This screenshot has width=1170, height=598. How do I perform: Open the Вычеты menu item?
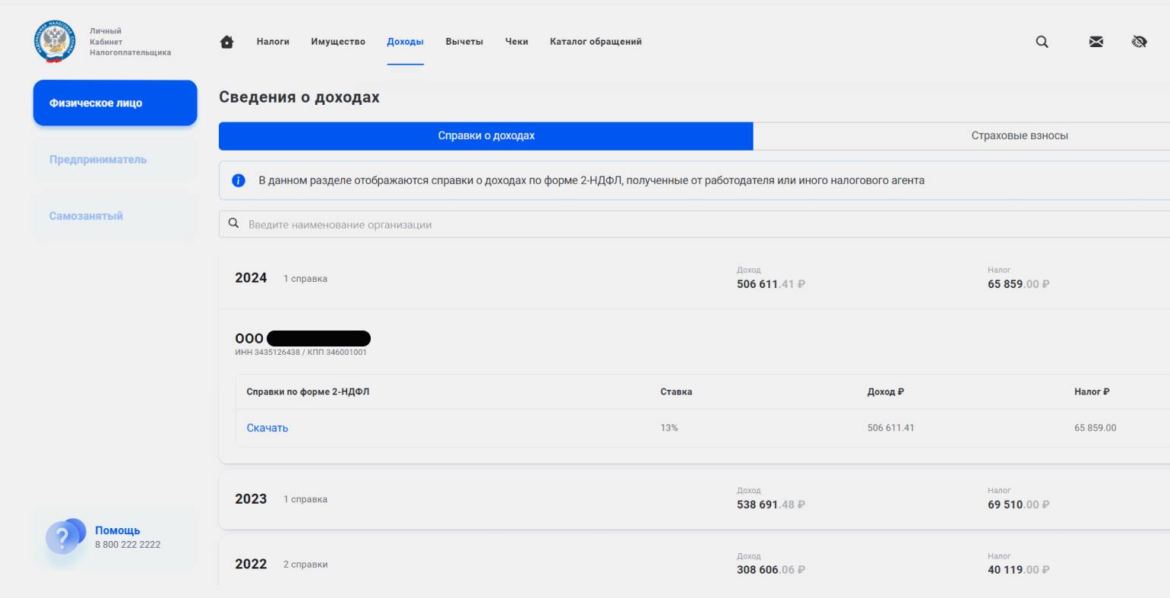[x=464, y=42]
